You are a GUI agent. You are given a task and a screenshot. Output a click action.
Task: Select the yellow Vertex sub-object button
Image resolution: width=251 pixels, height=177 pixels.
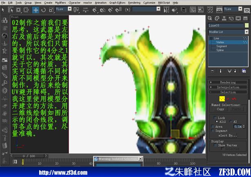point(222,99)
